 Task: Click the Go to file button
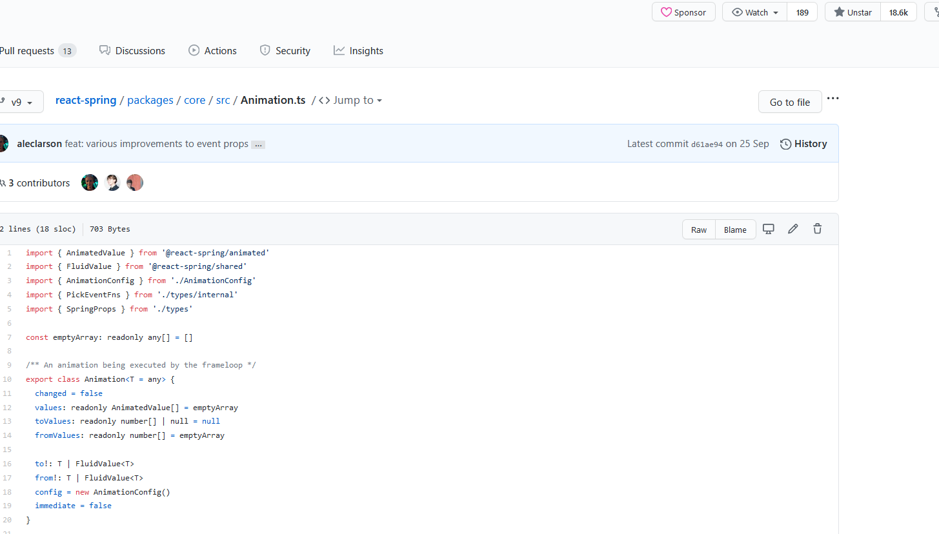tap(790, 102)
